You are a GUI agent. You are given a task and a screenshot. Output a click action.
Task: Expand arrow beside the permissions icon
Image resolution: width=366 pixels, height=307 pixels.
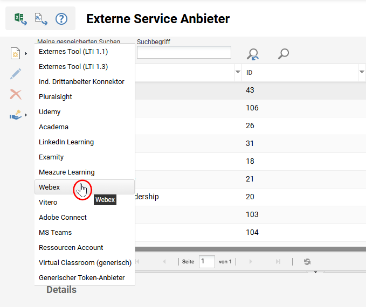(x=26, y=115)
